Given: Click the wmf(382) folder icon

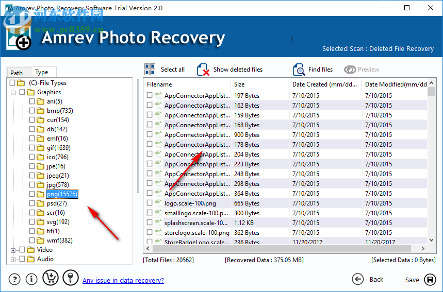Looking at the screenshot, I should (41, 241).
